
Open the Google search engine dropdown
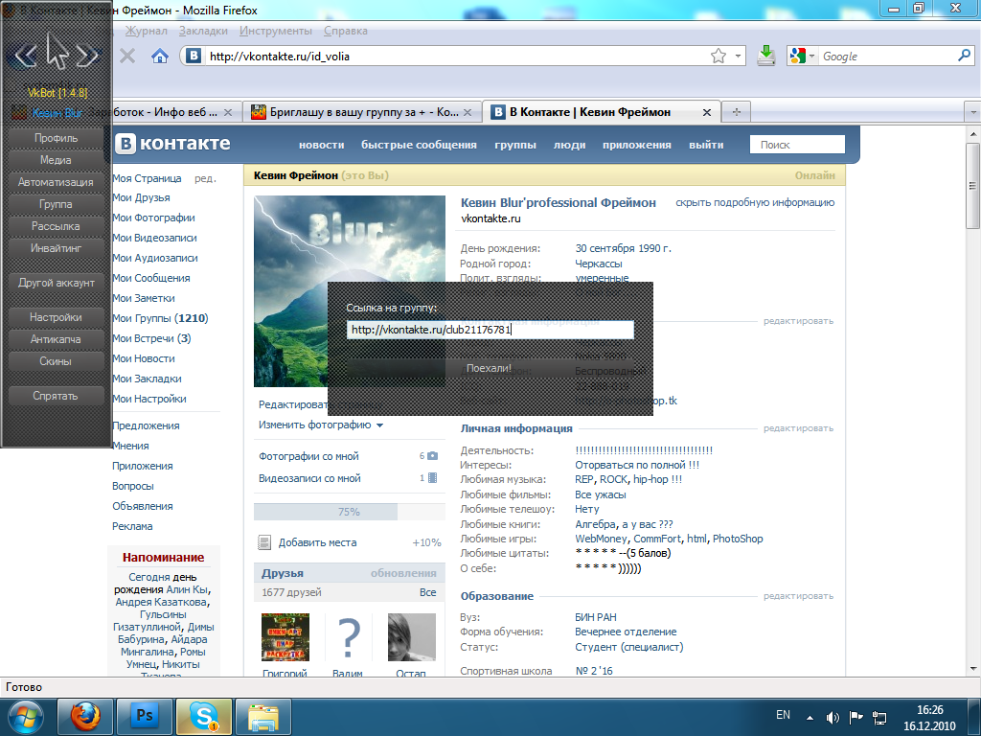812,57
